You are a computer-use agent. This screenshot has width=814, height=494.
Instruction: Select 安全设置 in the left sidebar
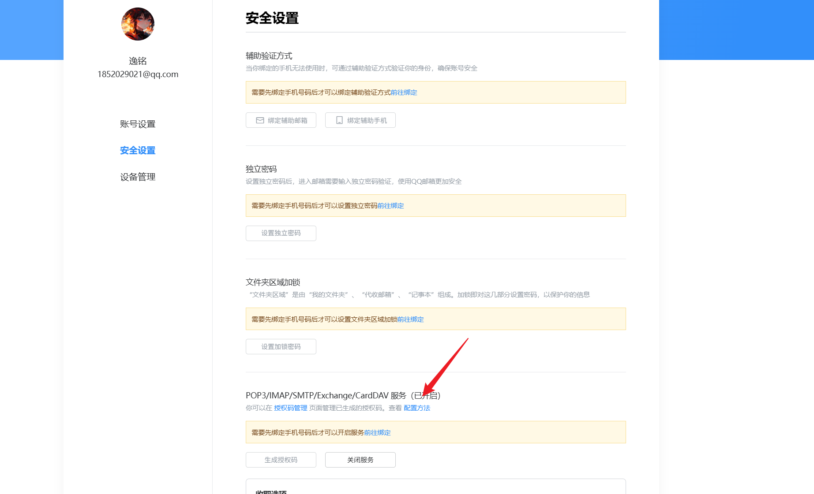pos(138,150)
